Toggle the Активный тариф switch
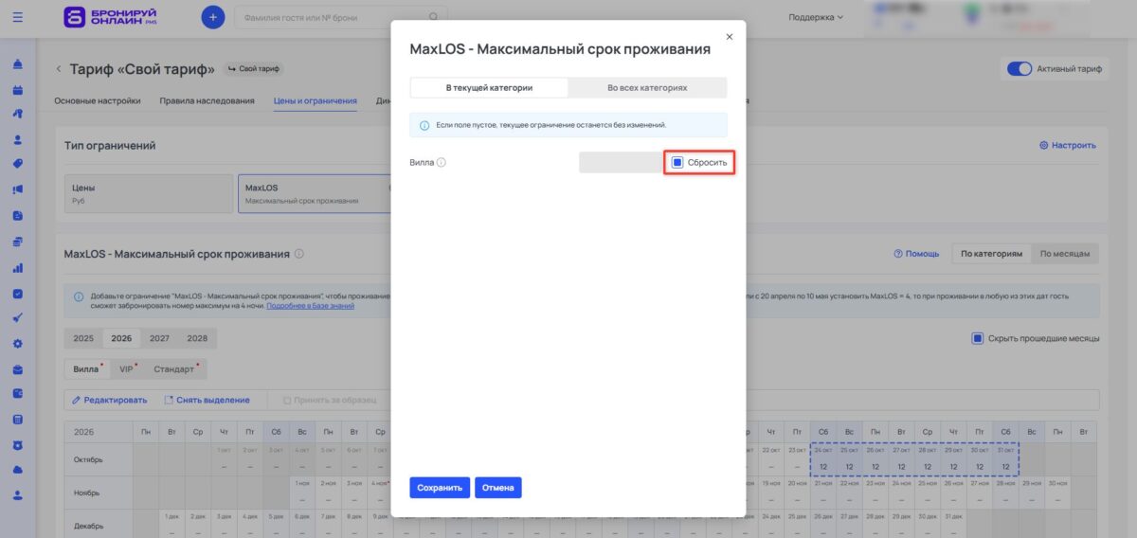 pyautogui.click(x=1019, y=69)
